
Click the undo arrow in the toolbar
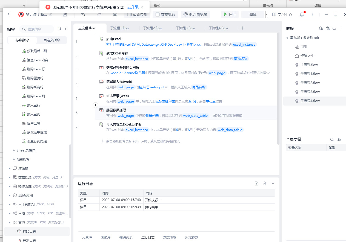coord(83,14)
